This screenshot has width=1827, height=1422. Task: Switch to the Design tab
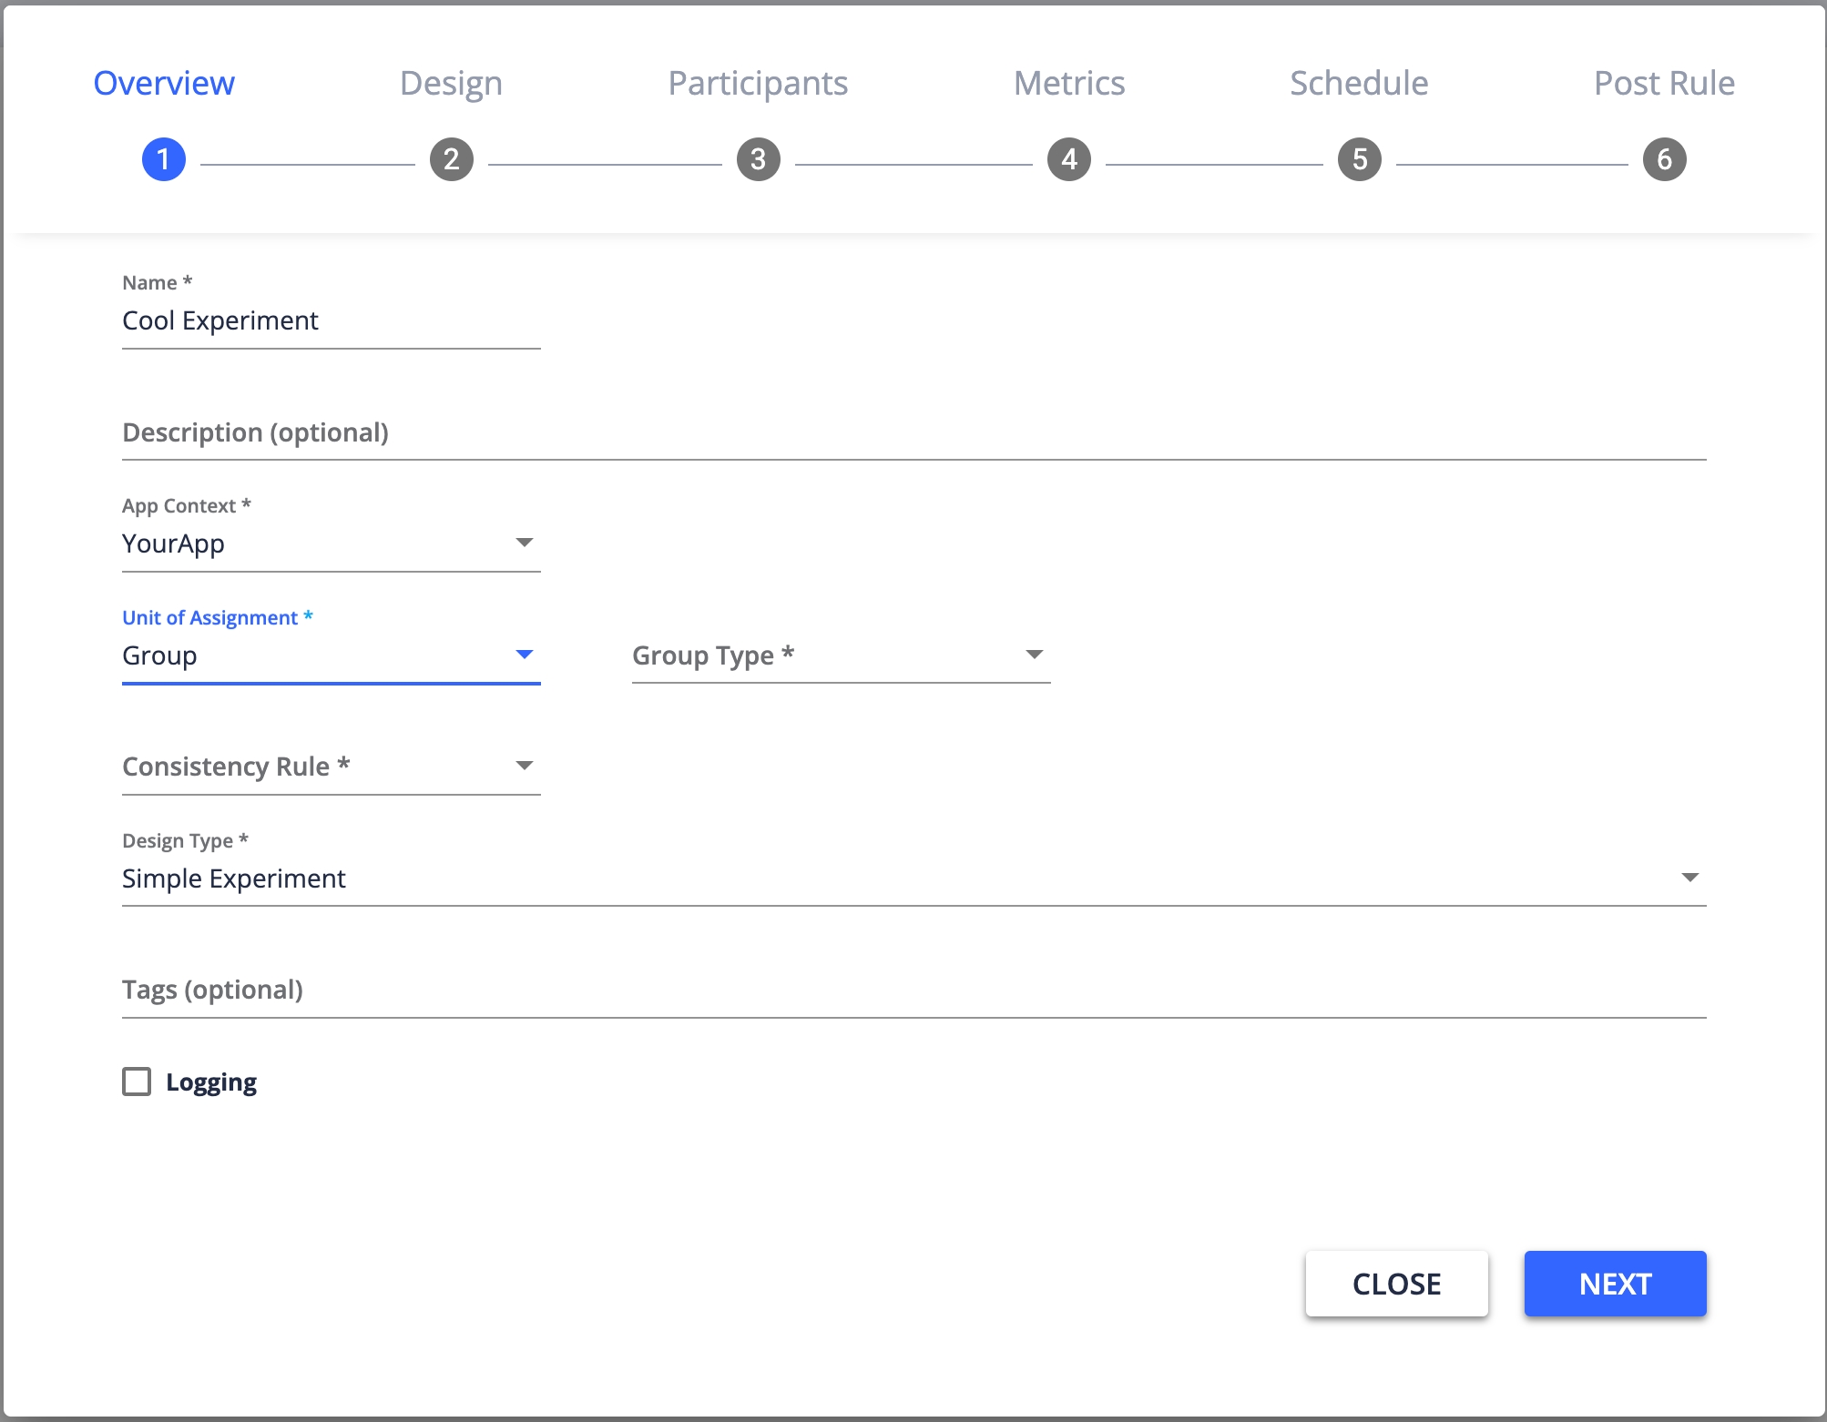tap(451, 84)
